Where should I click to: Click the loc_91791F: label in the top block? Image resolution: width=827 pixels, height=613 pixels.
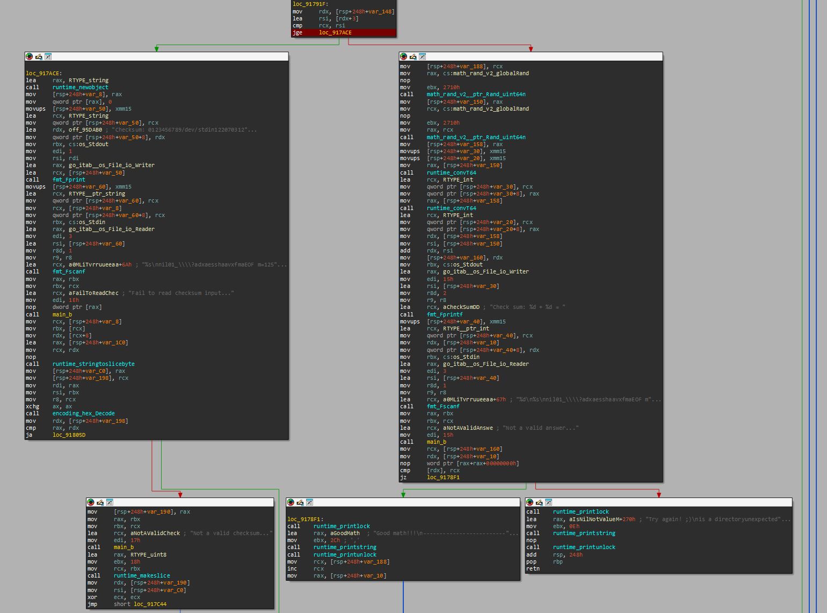tap(310, 4)
